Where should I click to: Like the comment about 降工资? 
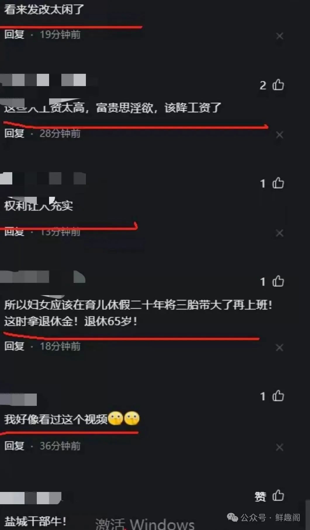coord(278,85)
